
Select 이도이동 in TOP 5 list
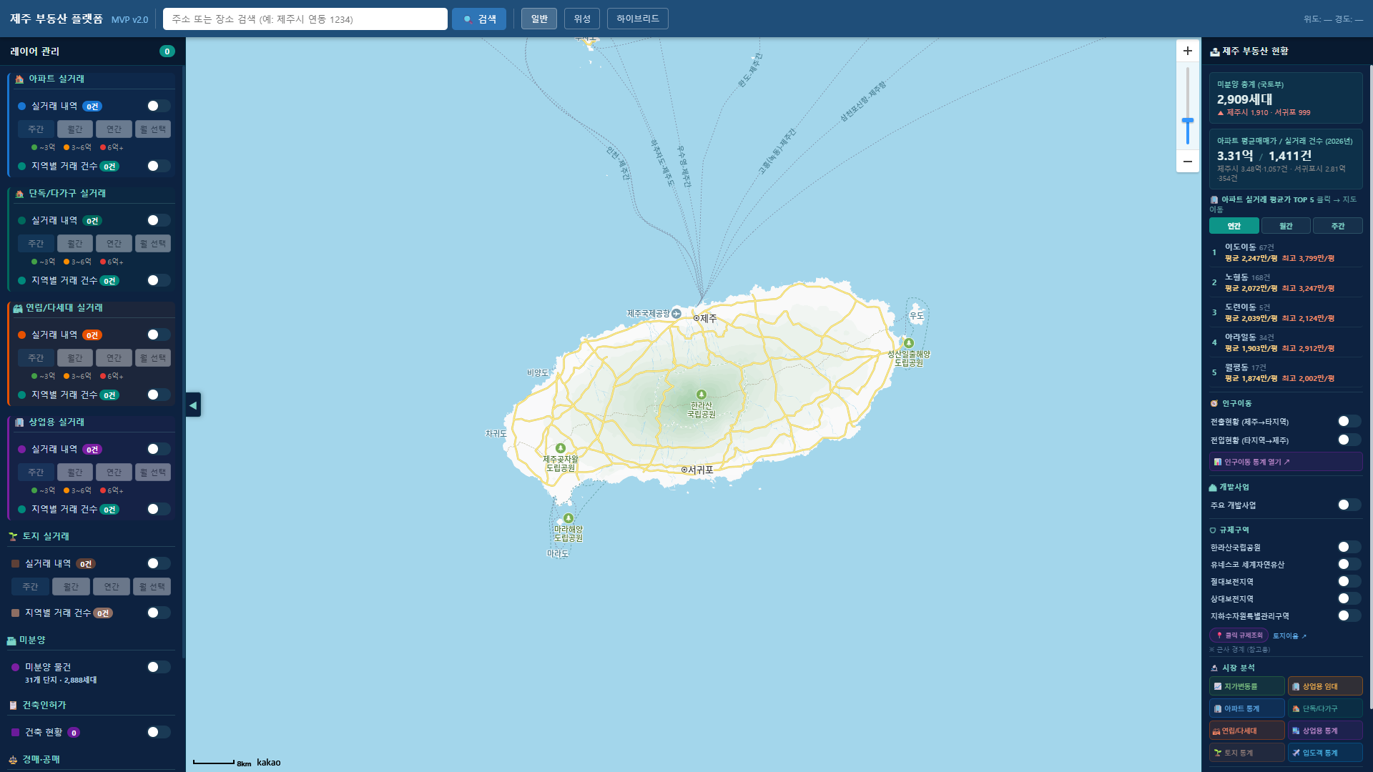point(1286,252)
